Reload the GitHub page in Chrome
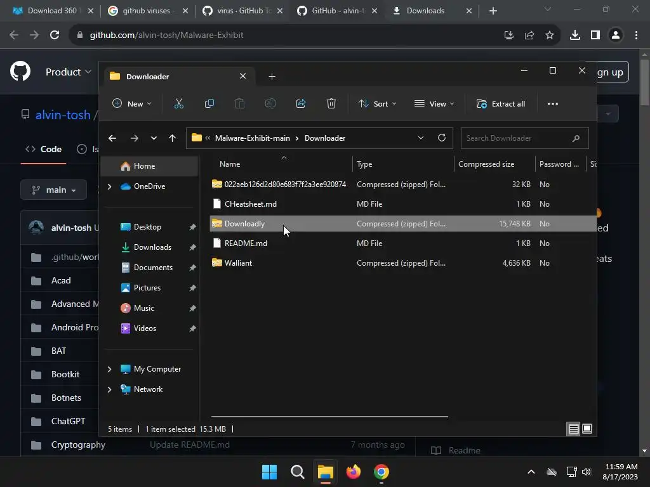Viewport: 650px width, 487px height. (x=55, y=36)
